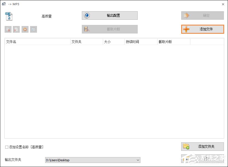Click the 确定 confirm button
This screenshot has width=228, height=167.
click(x=203, y=15)
